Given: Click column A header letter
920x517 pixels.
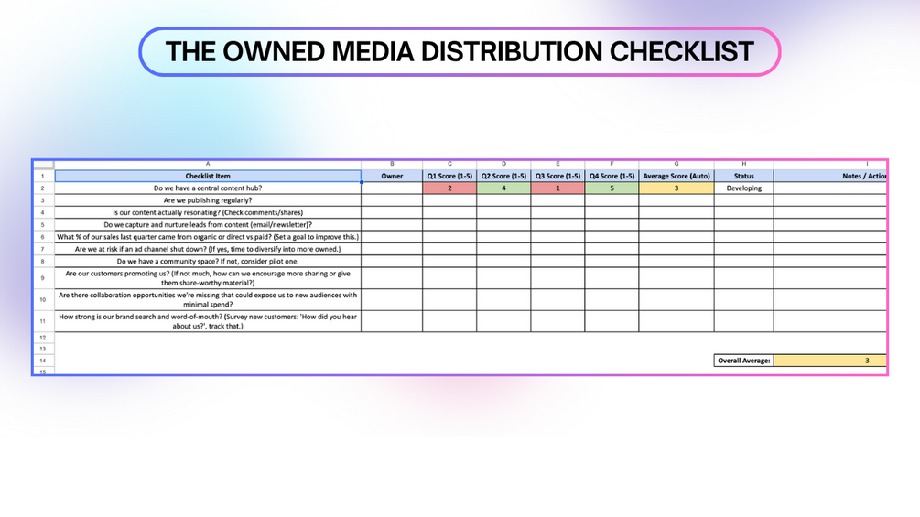Looking at the screenshot, I should (x=208, y=164).
